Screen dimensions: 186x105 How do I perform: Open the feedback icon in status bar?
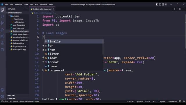point(180,101)
